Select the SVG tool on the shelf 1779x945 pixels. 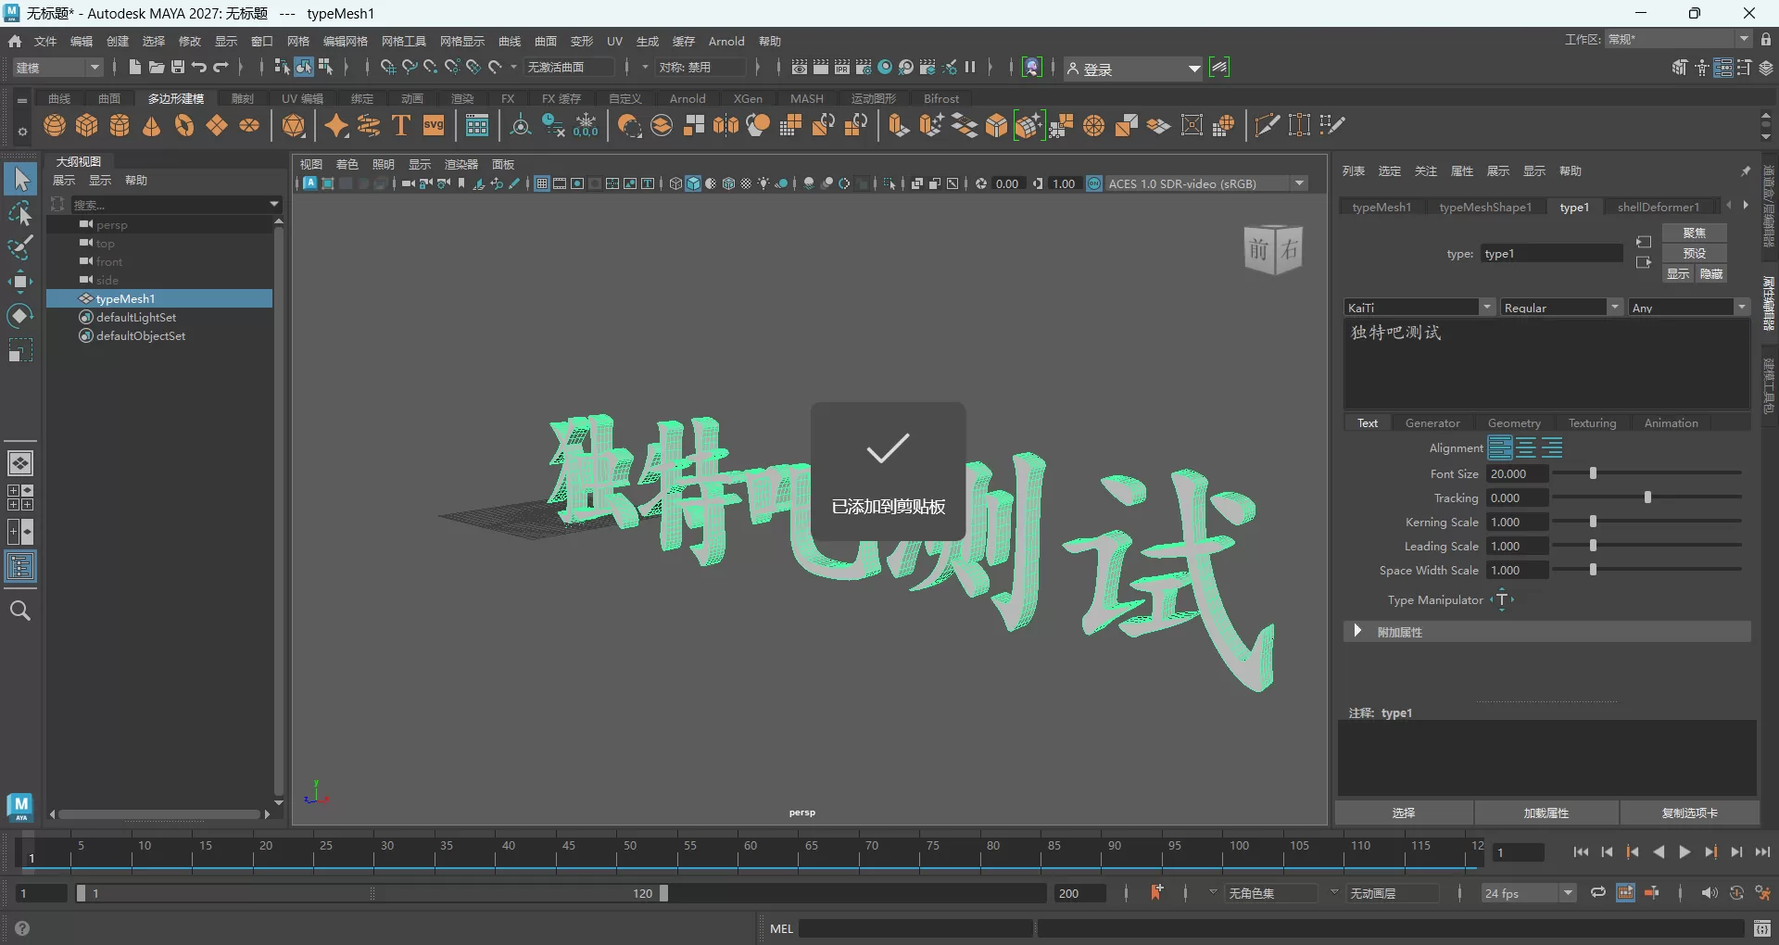point(433,125)
